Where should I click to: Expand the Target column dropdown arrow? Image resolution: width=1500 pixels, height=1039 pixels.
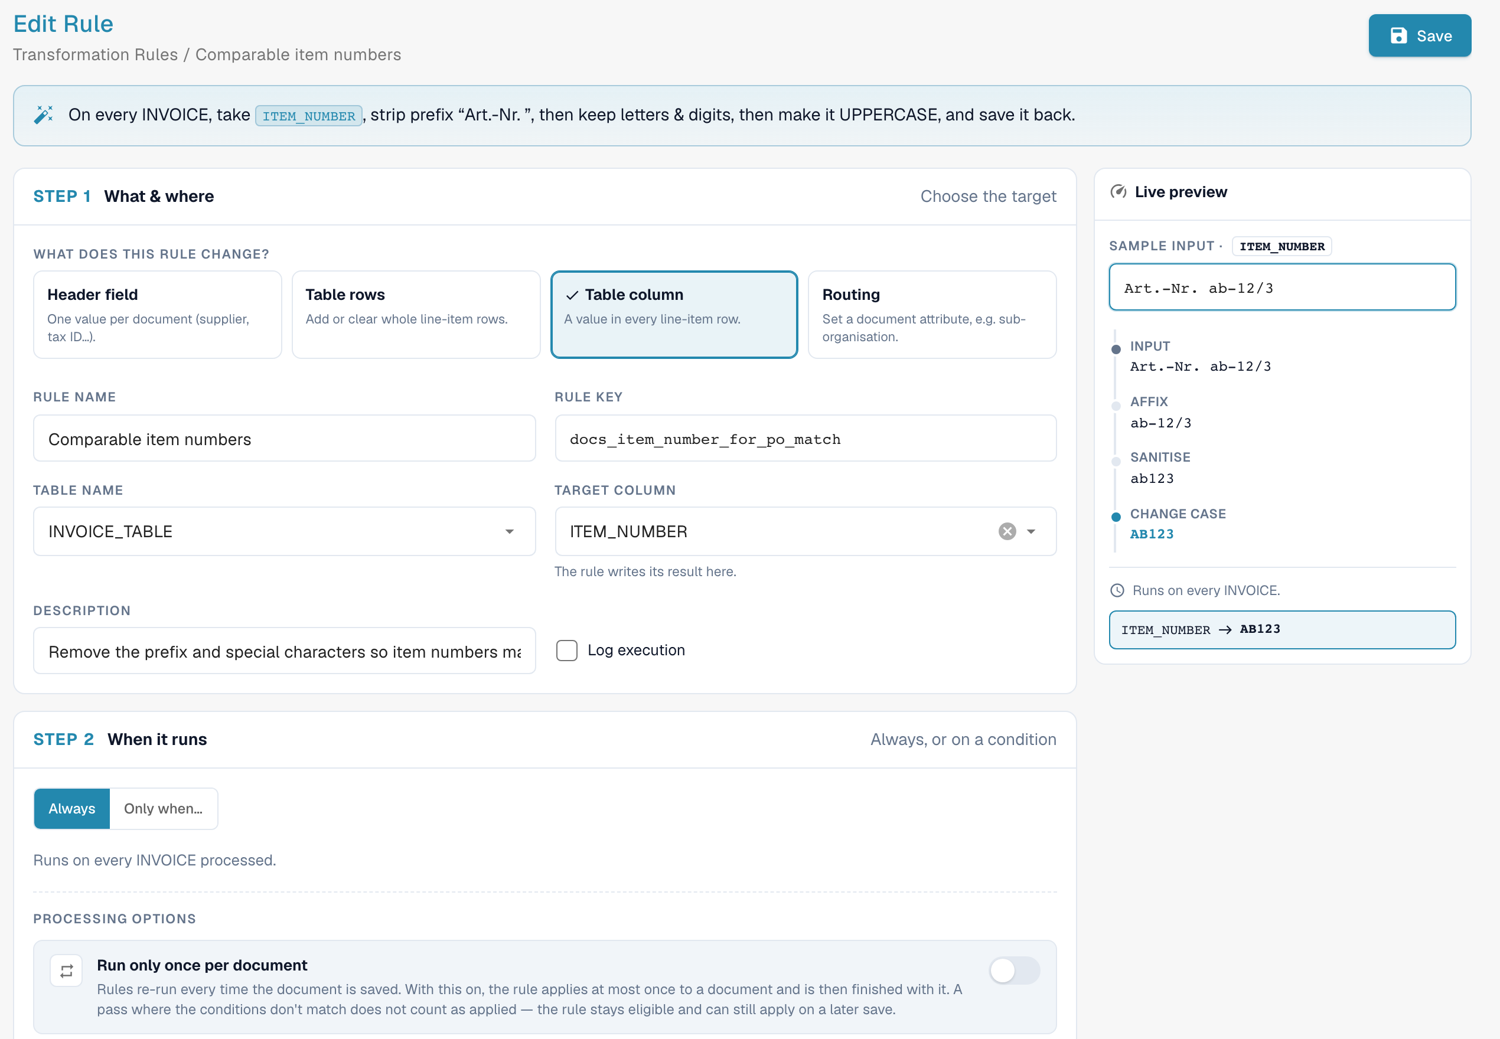1031,531
